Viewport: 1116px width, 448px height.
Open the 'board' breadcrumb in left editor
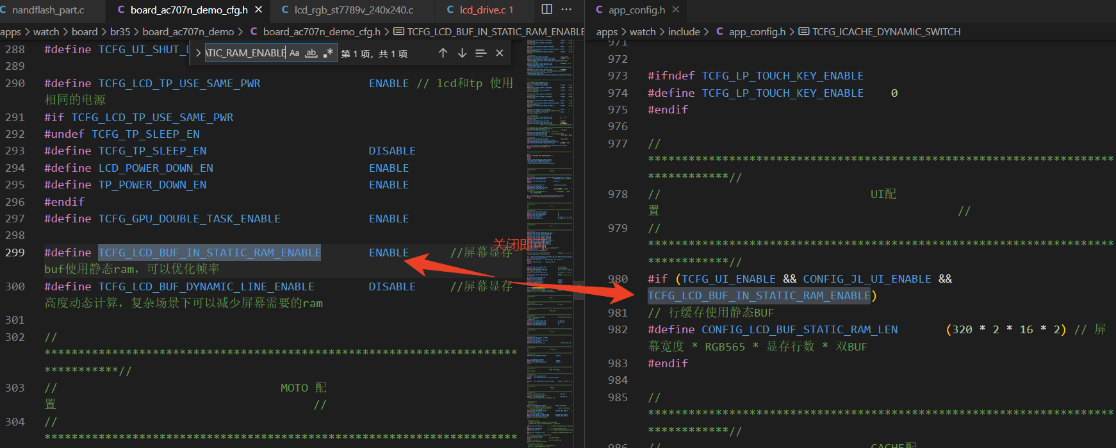85,31
